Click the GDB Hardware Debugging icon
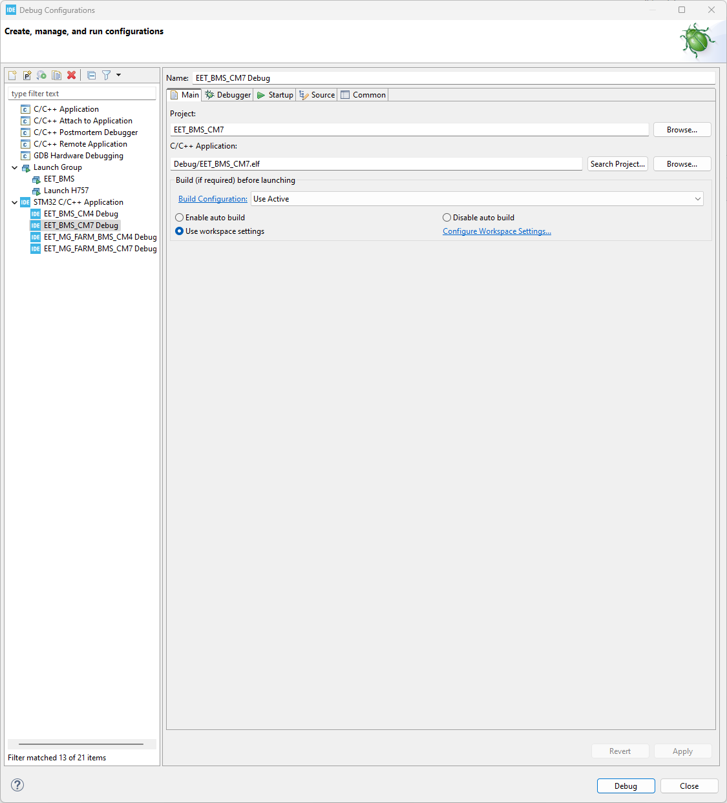Image resolution: width=727 pixels, height=803 pixels. click(x=25, y=156)
